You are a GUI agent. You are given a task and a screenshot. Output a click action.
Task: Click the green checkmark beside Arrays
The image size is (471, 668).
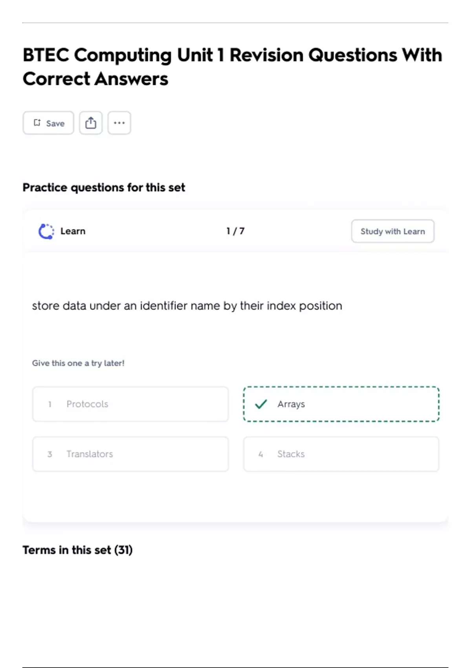point(261,404)
